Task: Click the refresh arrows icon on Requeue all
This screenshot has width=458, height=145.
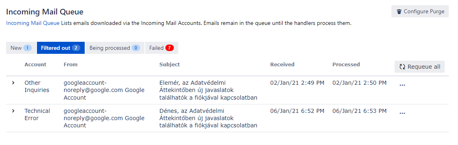Action: (402, 67)
